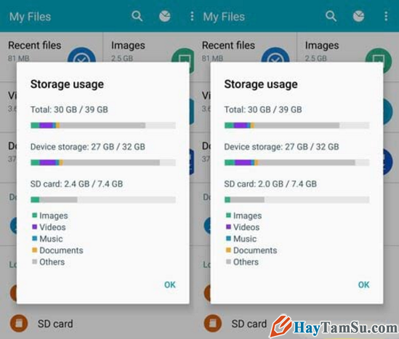The height and width of the screenshot is (339, 399).
Task: Tap the Recent files clock icon on left
Action: pyautogui.click(x=81, y=55)
